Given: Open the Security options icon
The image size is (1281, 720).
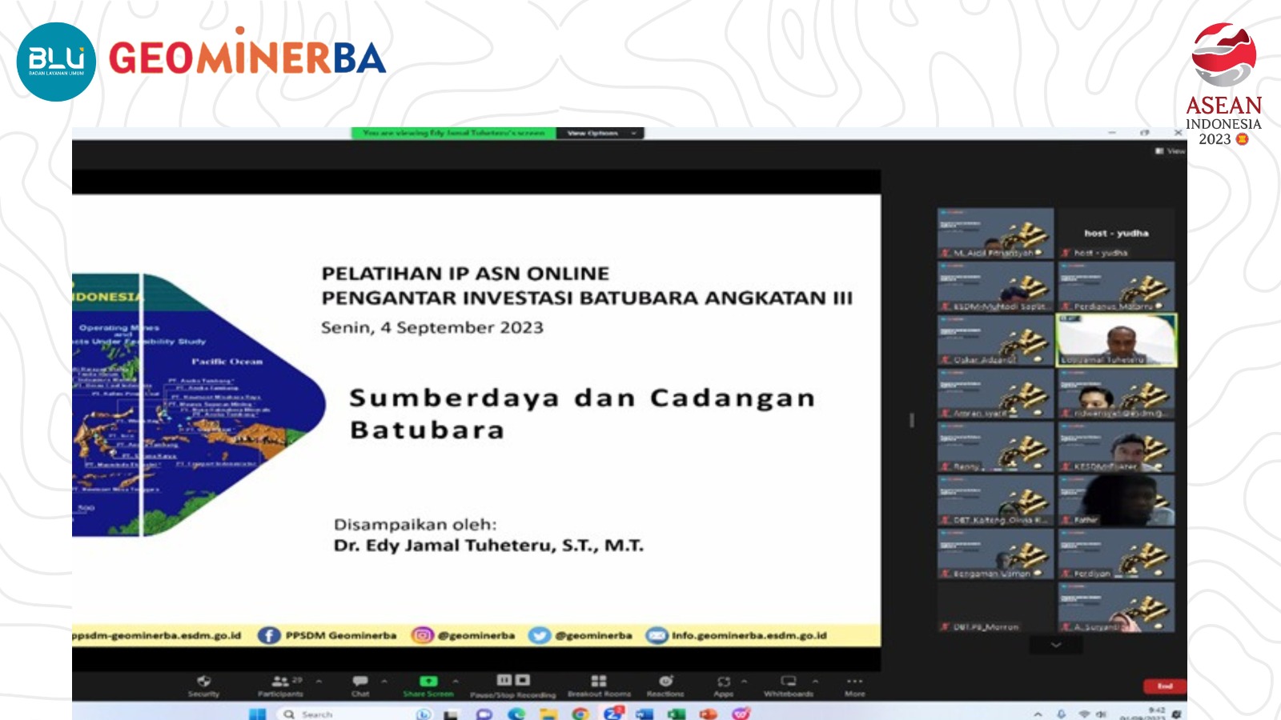Looking at the screenshot, I should pos(203,680).
